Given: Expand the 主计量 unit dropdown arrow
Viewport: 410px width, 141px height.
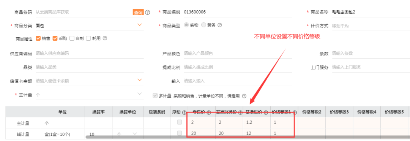Looking at the screenshot, I should click(x=140, y=93).
